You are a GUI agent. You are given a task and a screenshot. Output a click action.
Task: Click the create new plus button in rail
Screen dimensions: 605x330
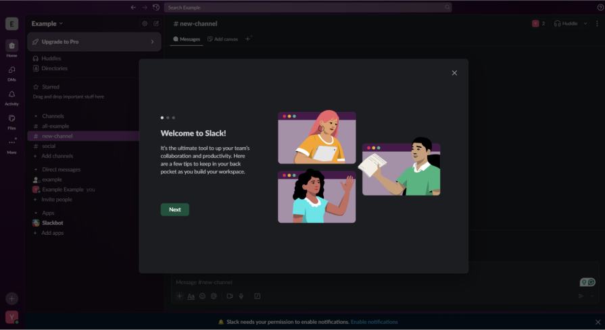point(11,298)
